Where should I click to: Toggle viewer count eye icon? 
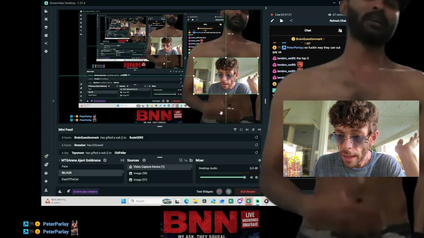pyautogui.click(x=330, y=15)
